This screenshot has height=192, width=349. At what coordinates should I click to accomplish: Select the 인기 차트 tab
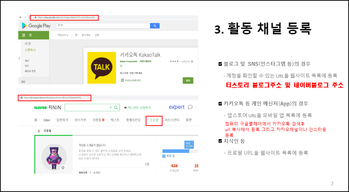(x=86, y=35)
